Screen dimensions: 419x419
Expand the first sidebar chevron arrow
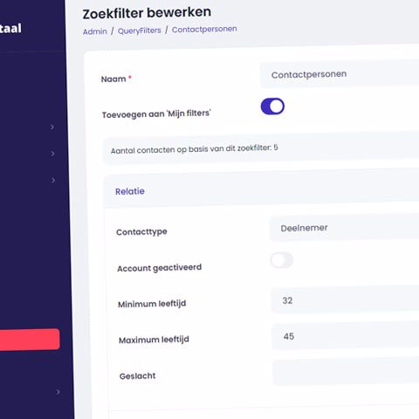coord(52,127)
